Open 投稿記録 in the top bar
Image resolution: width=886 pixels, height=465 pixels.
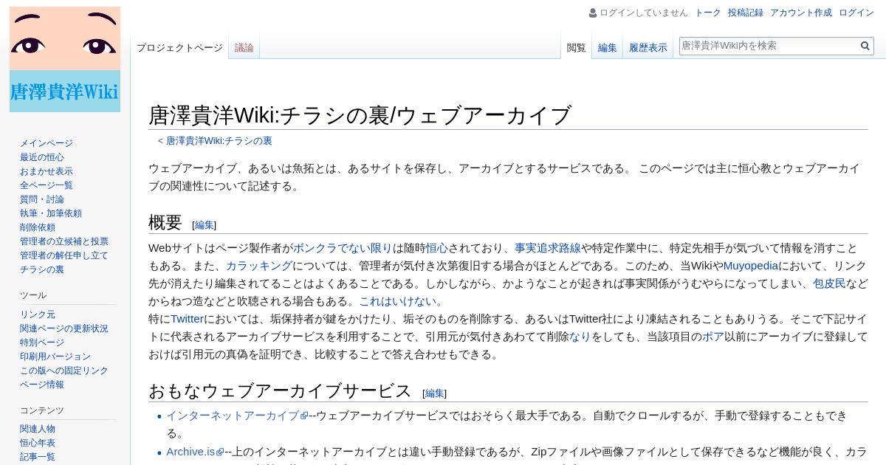746,13
